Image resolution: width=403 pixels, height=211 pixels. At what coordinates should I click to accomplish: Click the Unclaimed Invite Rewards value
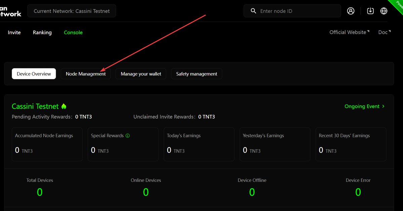[207, 117]
